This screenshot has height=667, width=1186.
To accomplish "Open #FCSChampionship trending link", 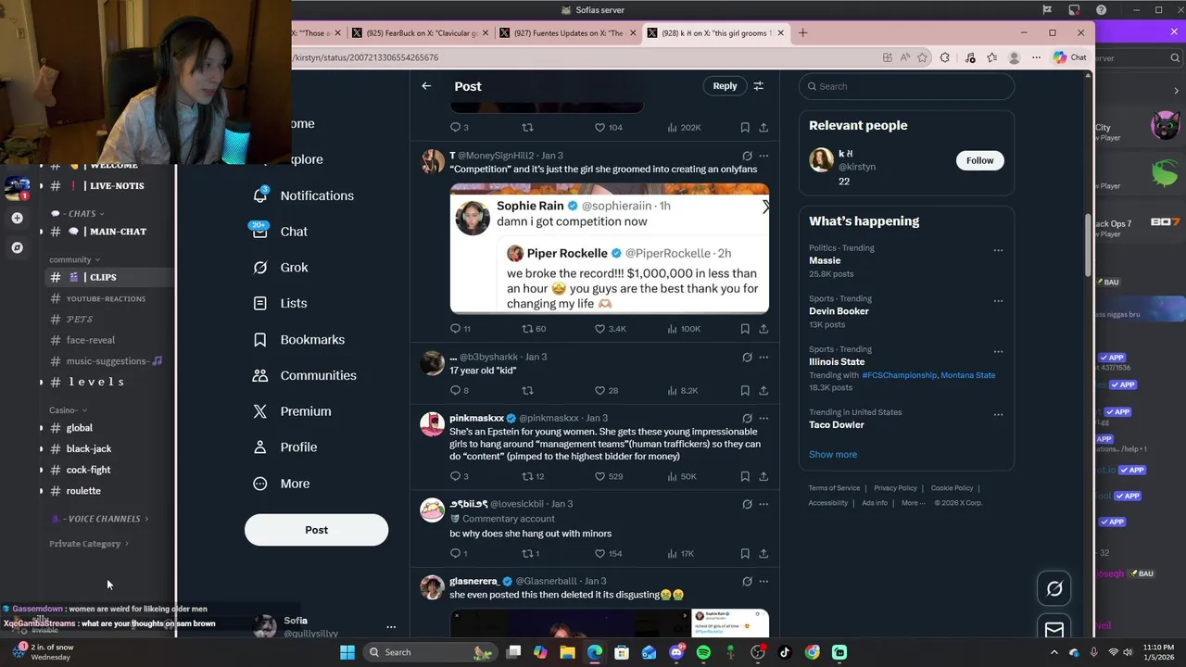I will (x=899, y=375).
